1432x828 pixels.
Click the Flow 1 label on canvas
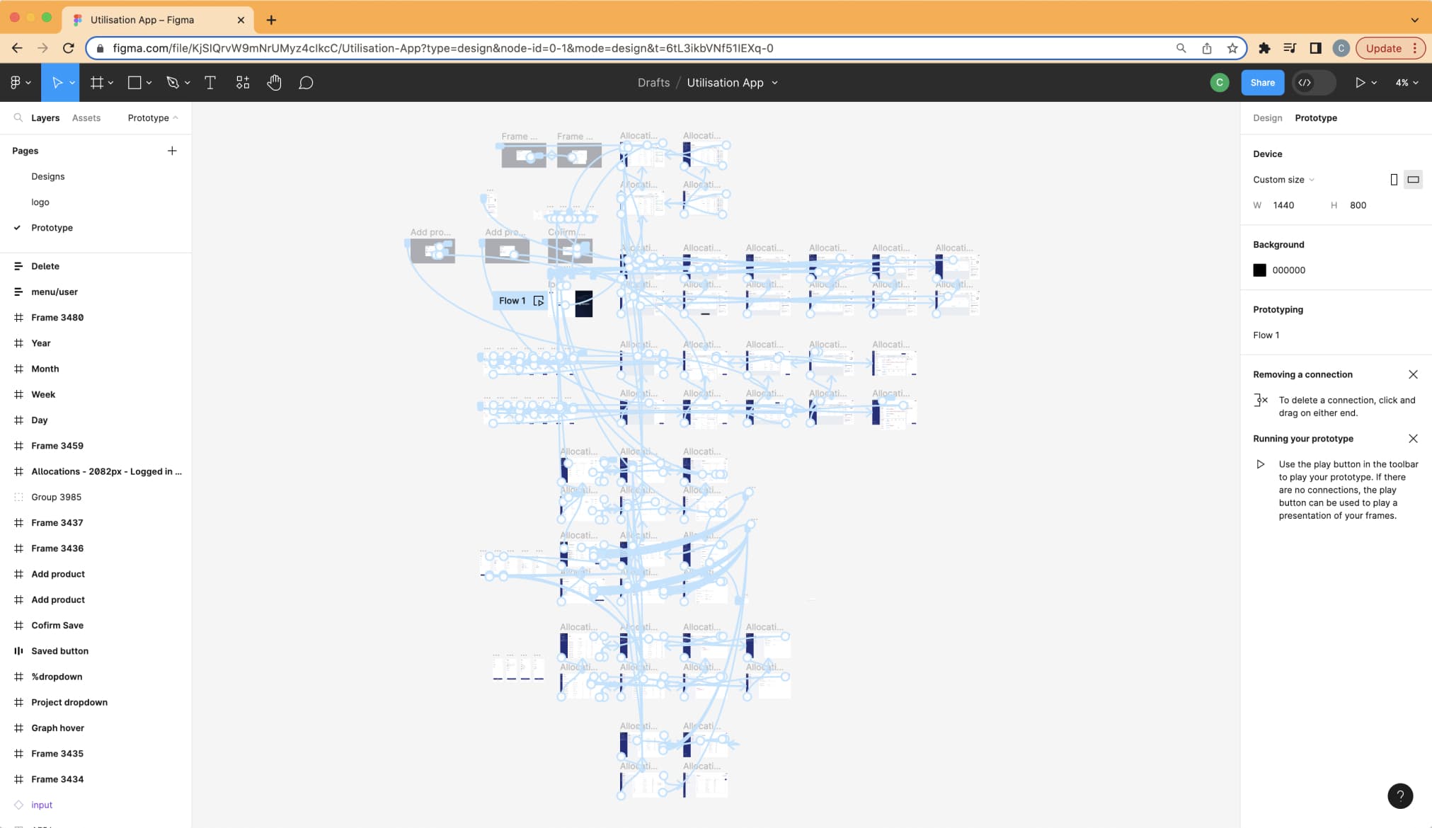512,301
